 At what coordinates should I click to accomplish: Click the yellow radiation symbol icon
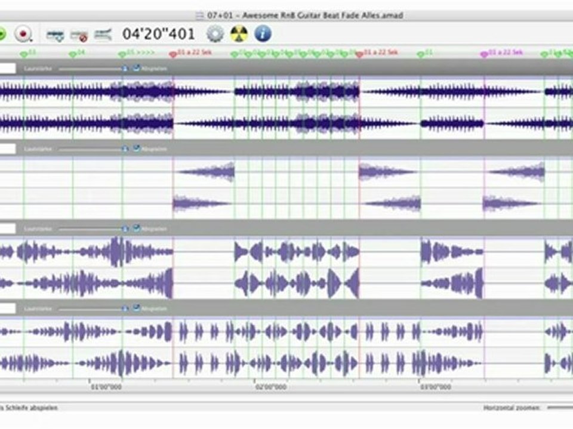pos(239,33)
